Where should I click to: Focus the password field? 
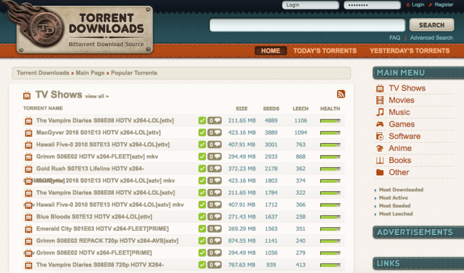[372, 5]
